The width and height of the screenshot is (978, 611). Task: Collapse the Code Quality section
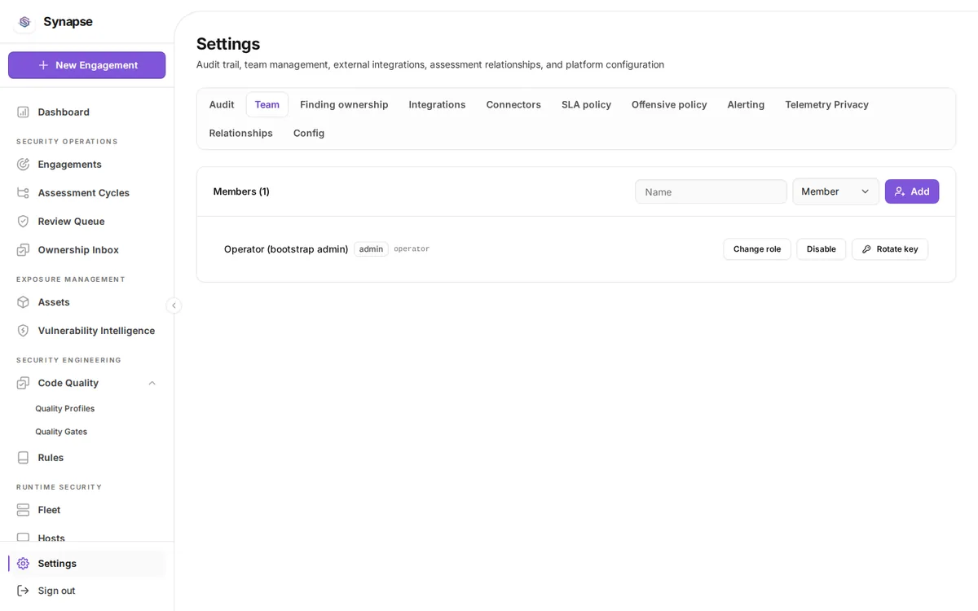click(x=152, y=383)
